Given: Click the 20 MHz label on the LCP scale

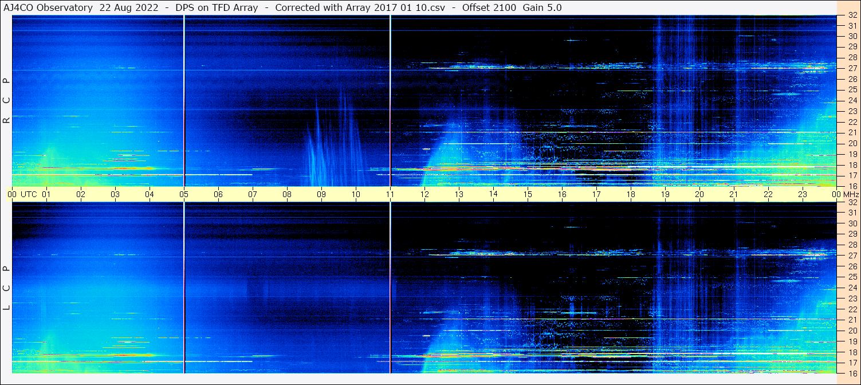Looking at the screenshot, I should click(x=852, y=331).
